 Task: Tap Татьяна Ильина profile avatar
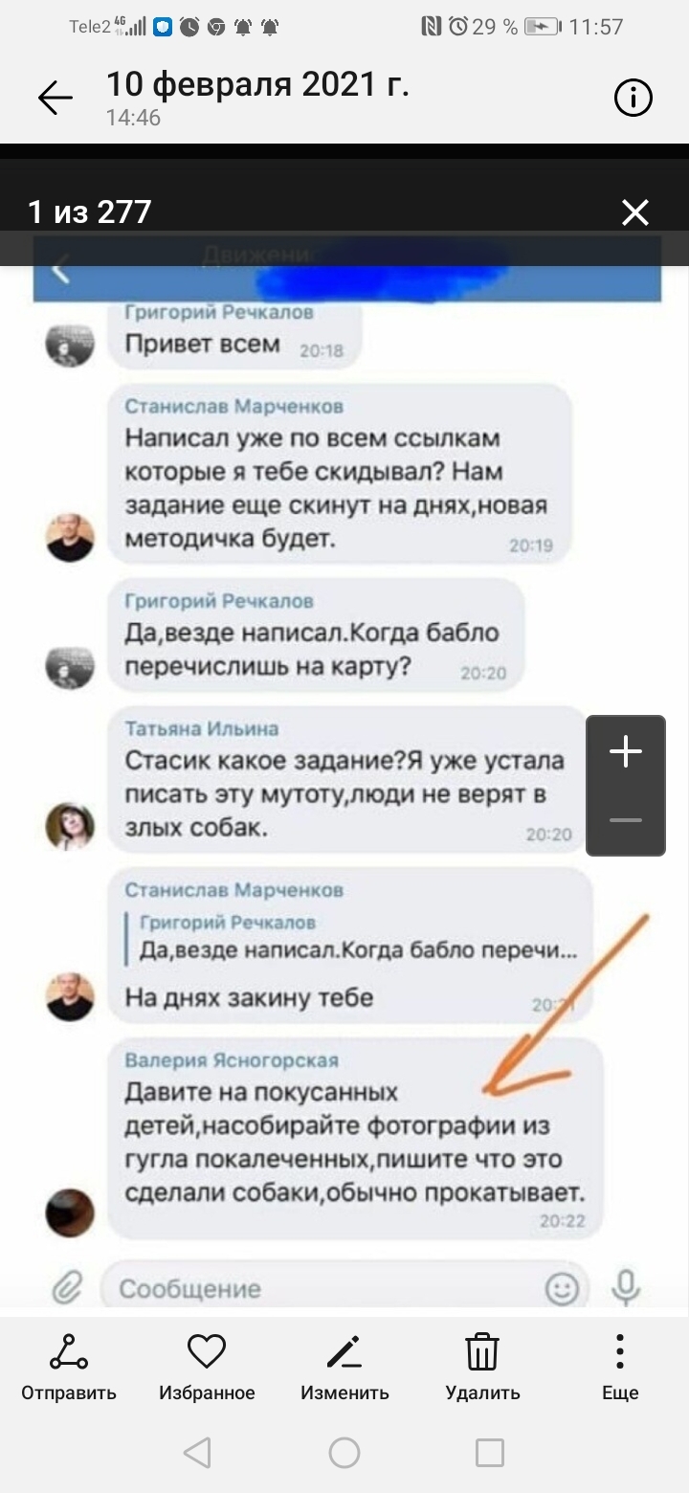[70, 826]
